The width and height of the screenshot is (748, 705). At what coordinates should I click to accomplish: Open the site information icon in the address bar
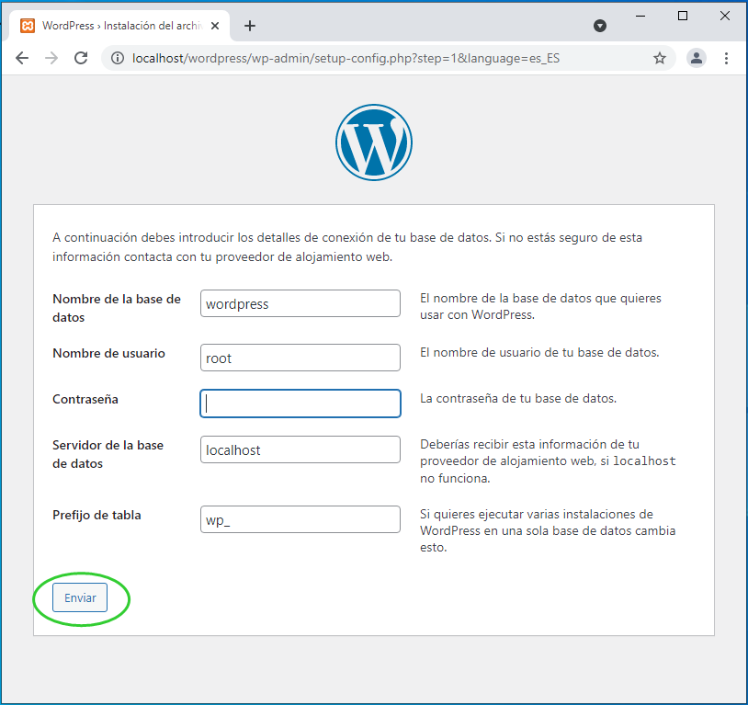pos(118,58)
